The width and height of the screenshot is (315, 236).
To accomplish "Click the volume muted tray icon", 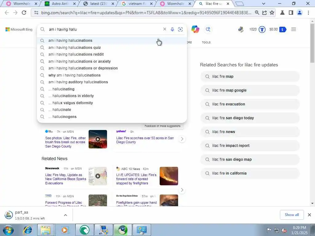I will click(284, 230).
